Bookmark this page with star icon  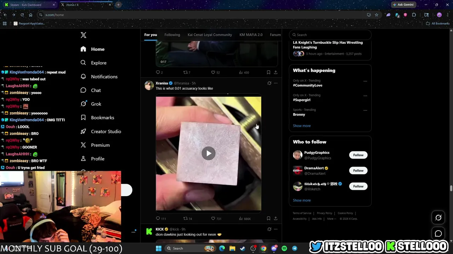(377, 15)
